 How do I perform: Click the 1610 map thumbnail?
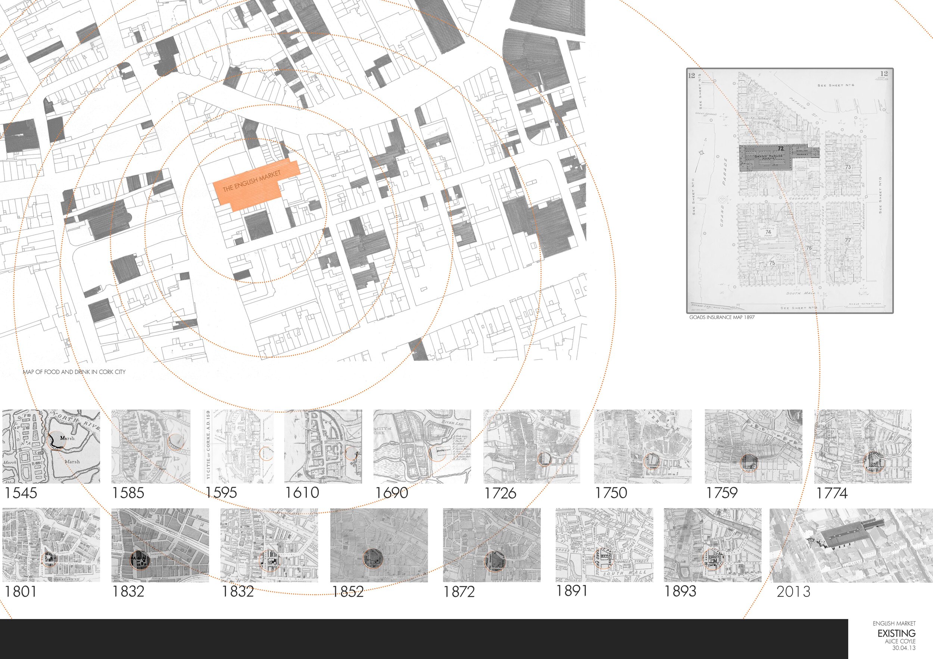point(323,446)
